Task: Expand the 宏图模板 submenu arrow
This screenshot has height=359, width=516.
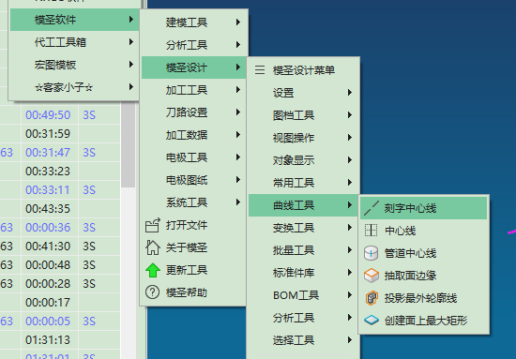Action: pyautogui.click(x=131, y=64)
